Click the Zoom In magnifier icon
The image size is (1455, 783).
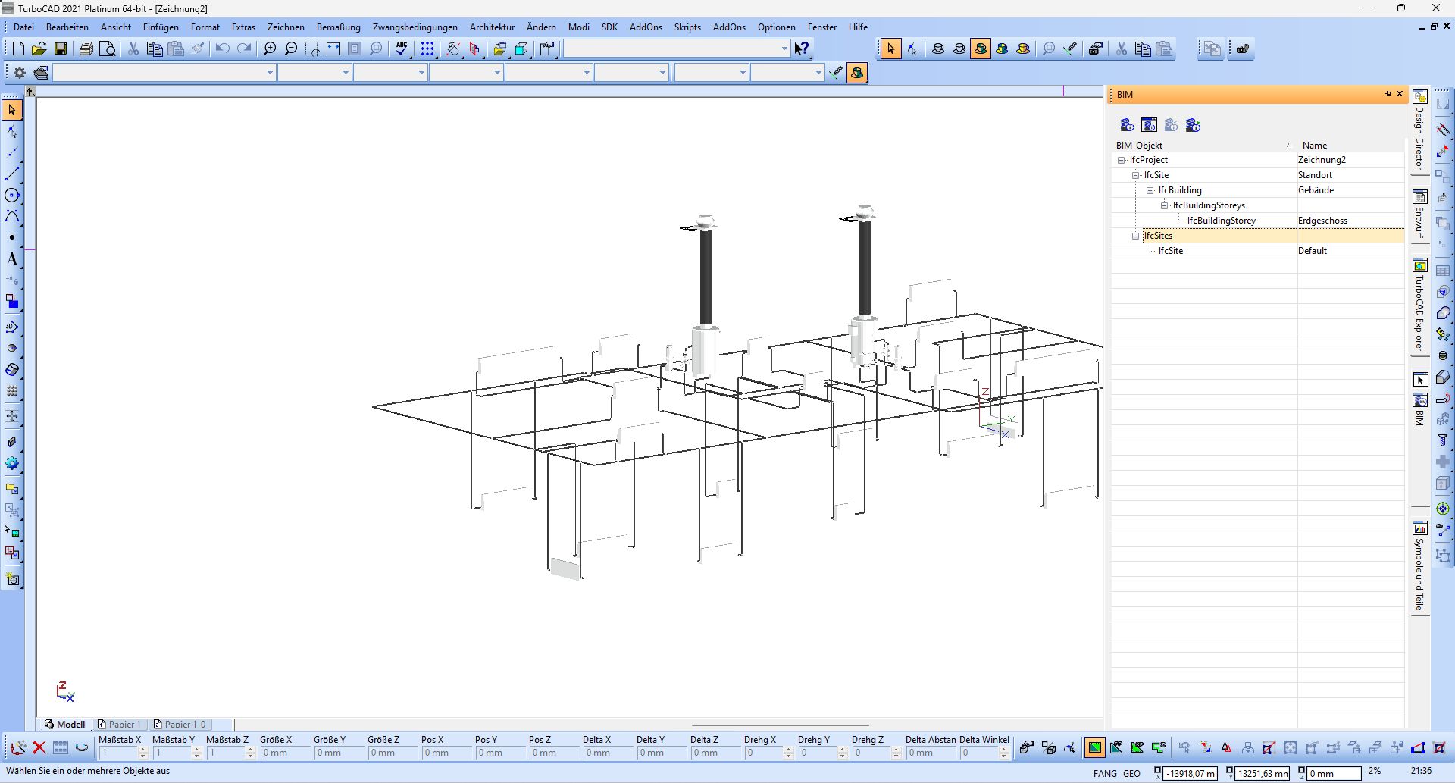pos(269,49)
